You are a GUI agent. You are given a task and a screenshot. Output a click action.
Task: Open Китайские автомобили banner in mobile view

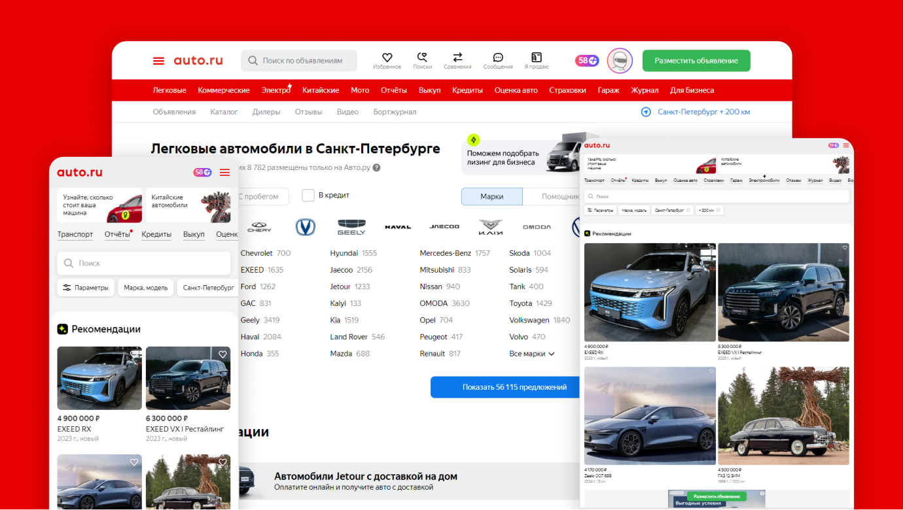click(188, 205)
